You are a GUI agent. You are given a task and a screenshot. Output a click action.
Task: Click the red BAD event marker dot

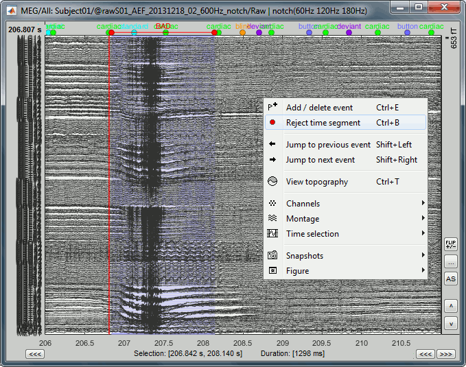111,32
